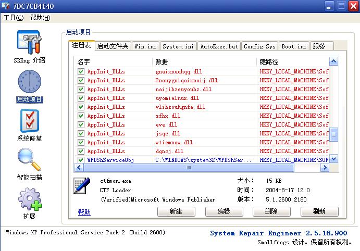Screen dimensions: 360x251
Task: Switch to the 注册表 tab
Action: pos(81,45)
